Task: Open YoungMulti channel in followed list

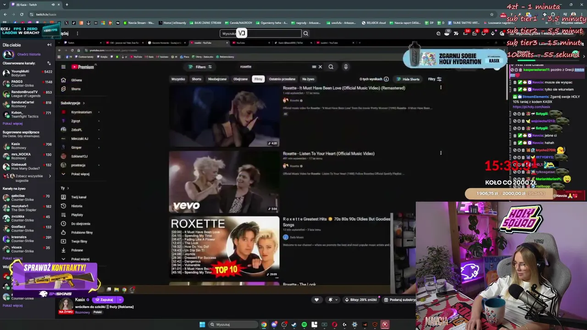Action: coord(28,73)
